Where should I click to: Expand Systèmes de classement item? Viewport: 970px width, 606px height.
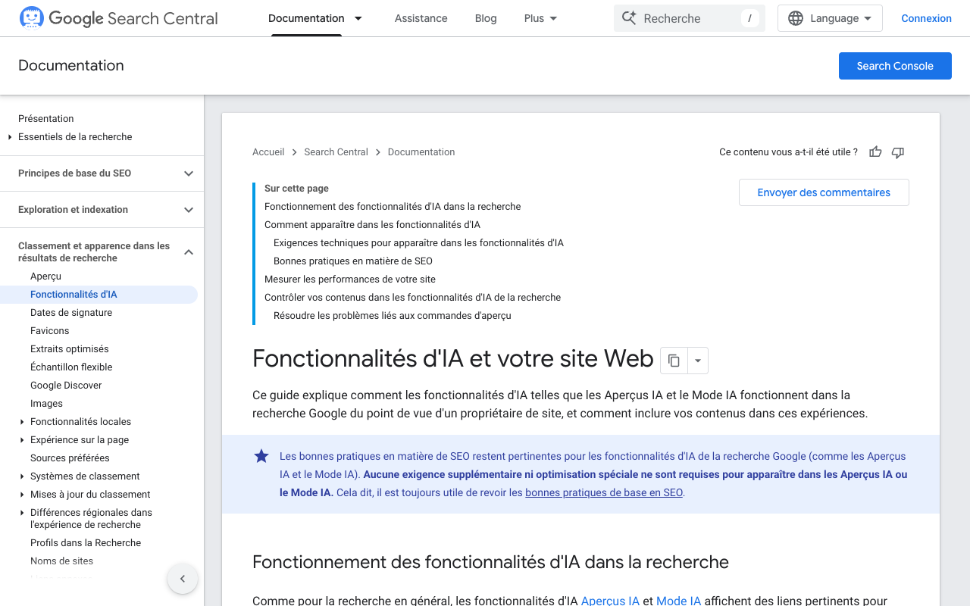22,476
